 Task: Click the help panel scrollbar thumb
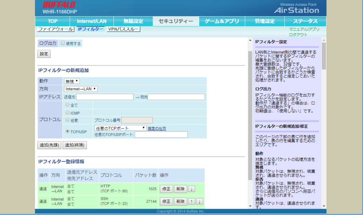pos(324,56)
